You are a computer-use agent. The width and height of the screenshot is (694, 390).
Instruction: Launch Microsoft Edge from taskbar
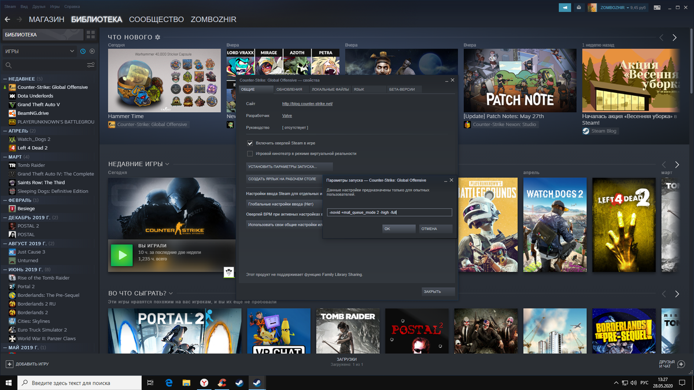pyautogui.click(x=169, y=382)
